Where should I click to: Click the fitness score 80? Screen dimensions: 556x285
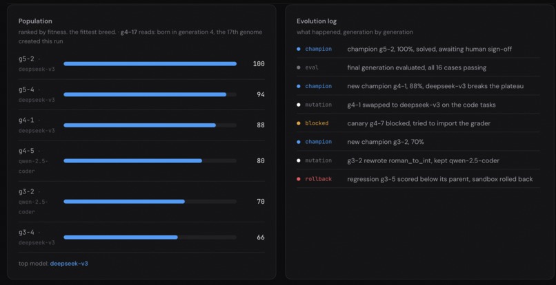261,160
